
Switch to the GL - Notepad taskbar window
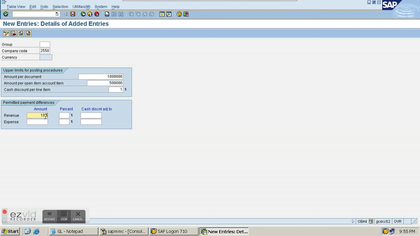[74, 231]
